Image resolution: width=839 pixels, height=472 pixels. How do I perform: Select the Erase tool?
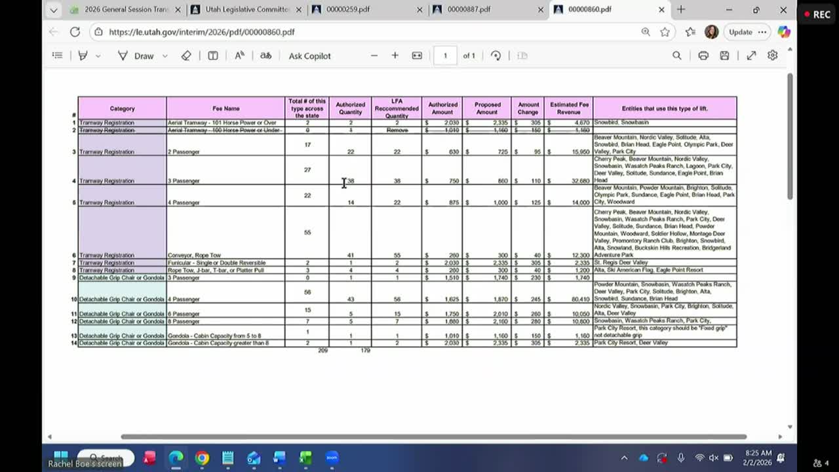click(186, 56)
